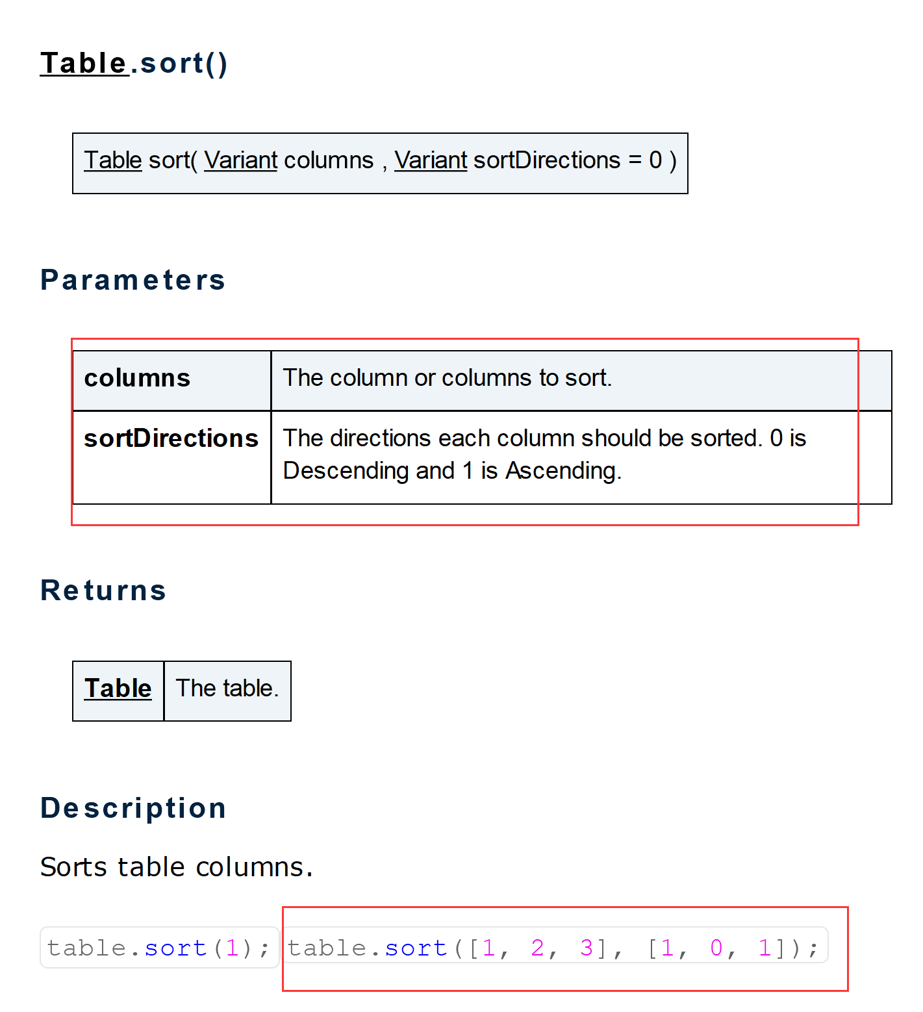Click the Table link in Returns table

click(118, 689)
